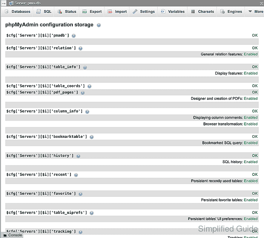264x238 pixels.
Task: Open help for phpMyAdmin configuration storage heading
Action: tap(99, 25)
